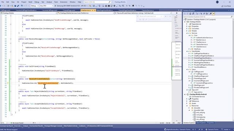Collapse the ViewModels folder
The image size is (234, 131).
coord(187,51)
